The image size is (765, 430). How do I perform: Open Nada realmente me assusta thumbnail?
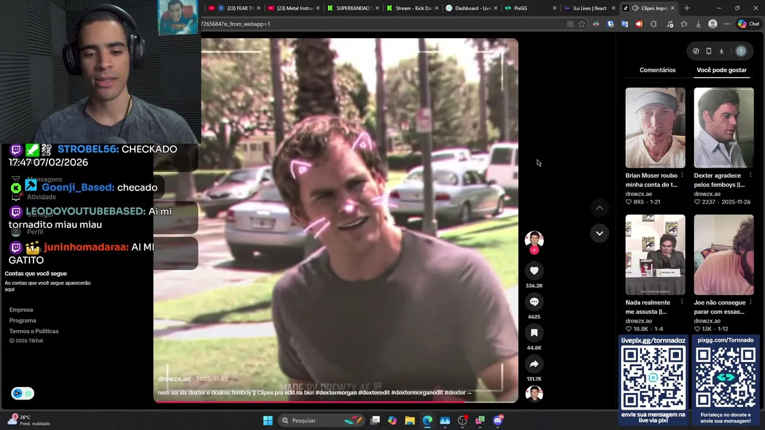tap(655, 255)
